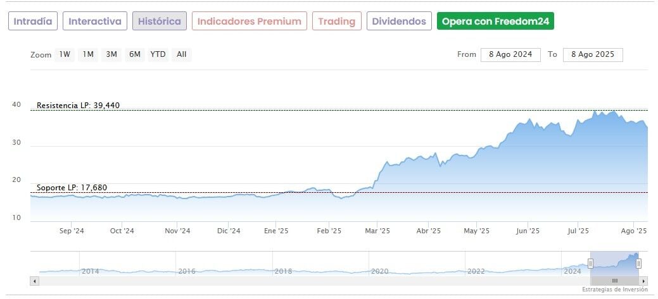The image size is (658, 299).
Task: Select the 6M zoom range
Action: coord(134,54)
